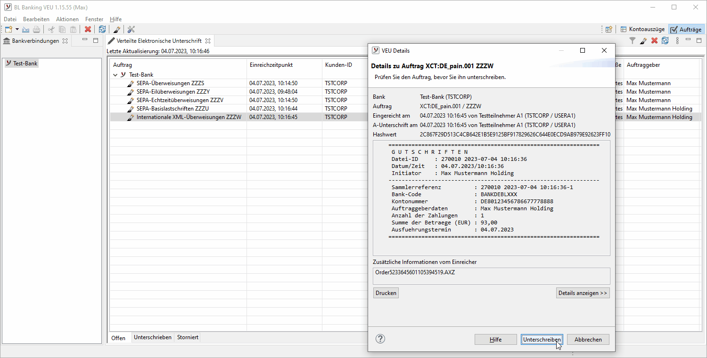Open the Aktionen menu
Image resolution: width=707 pixels, height=358 pixels.
click(67, 19)
